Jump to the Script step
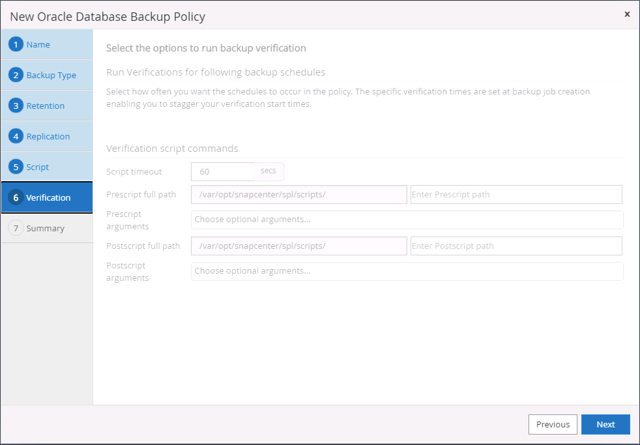 coord(38,167)
